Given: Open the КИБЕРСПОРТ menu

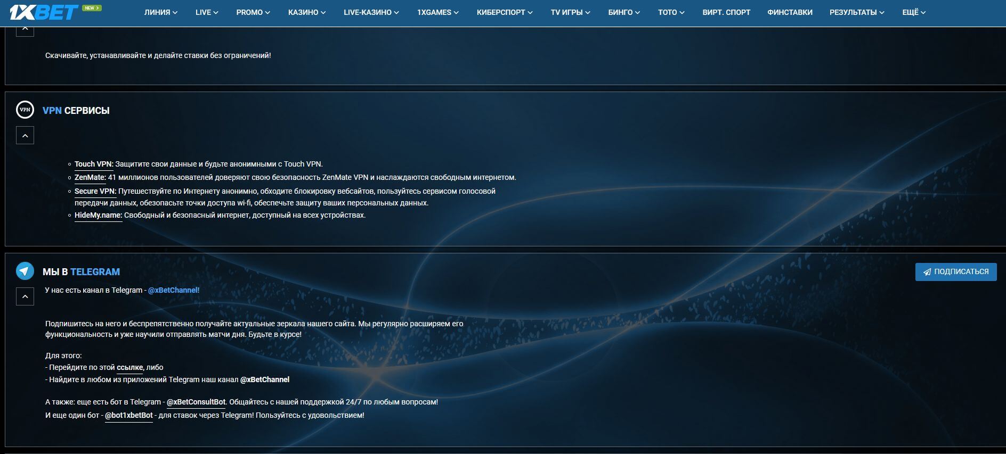Looking at the screenshot, I should [505, 12].
